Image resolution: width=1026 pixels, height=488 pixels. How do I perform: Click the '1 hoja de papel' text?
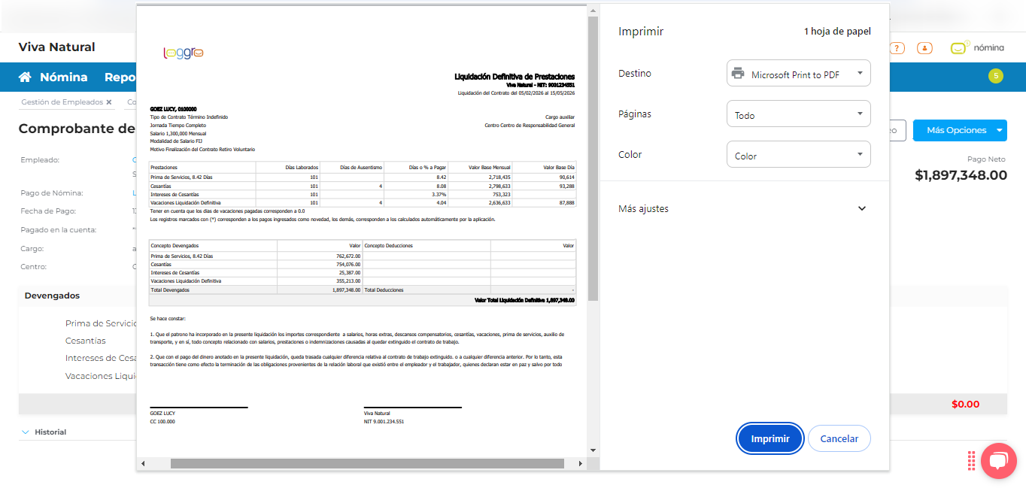coord(837,32)
